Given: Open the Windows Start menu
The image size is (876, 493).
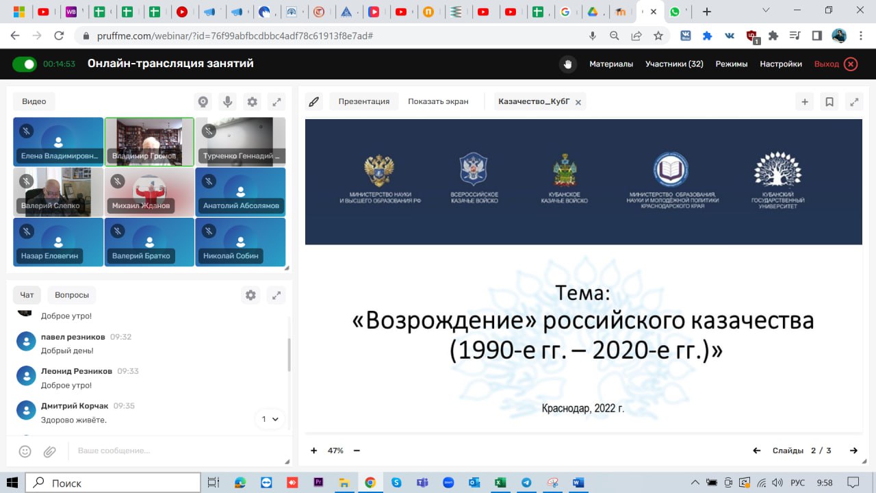Looking at the screenshot, I should [12, 483].
